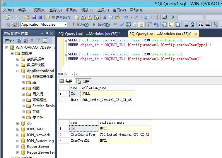Screen dimensions: 222x158
Task: Display the estimated execution plan
Action: click(128, 25)
